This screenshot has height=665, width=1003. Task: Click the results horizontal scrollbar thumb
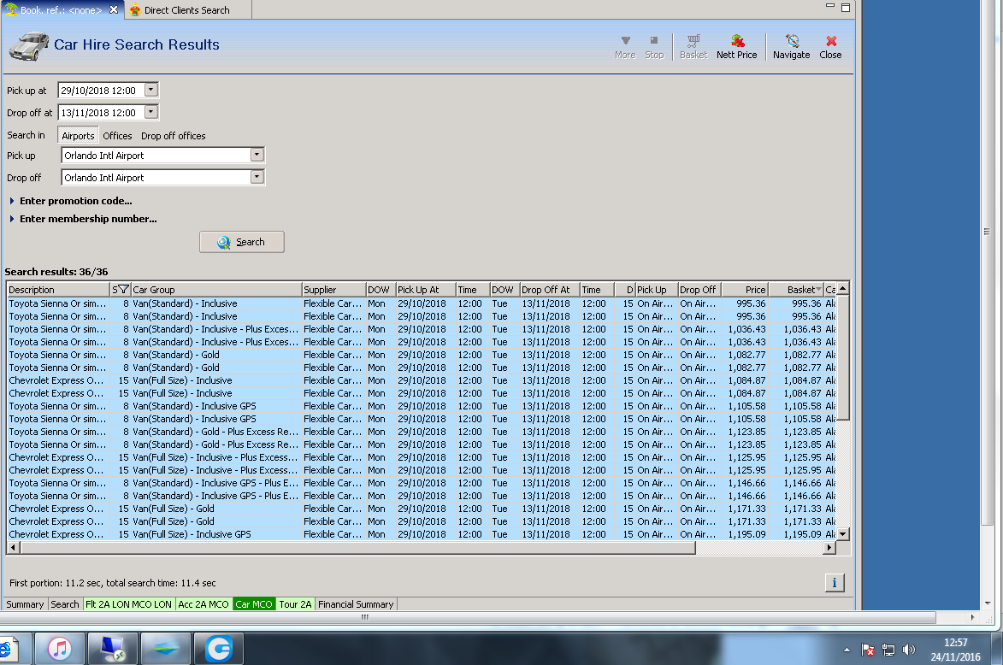pyautogui.click(x=357, y=547)
